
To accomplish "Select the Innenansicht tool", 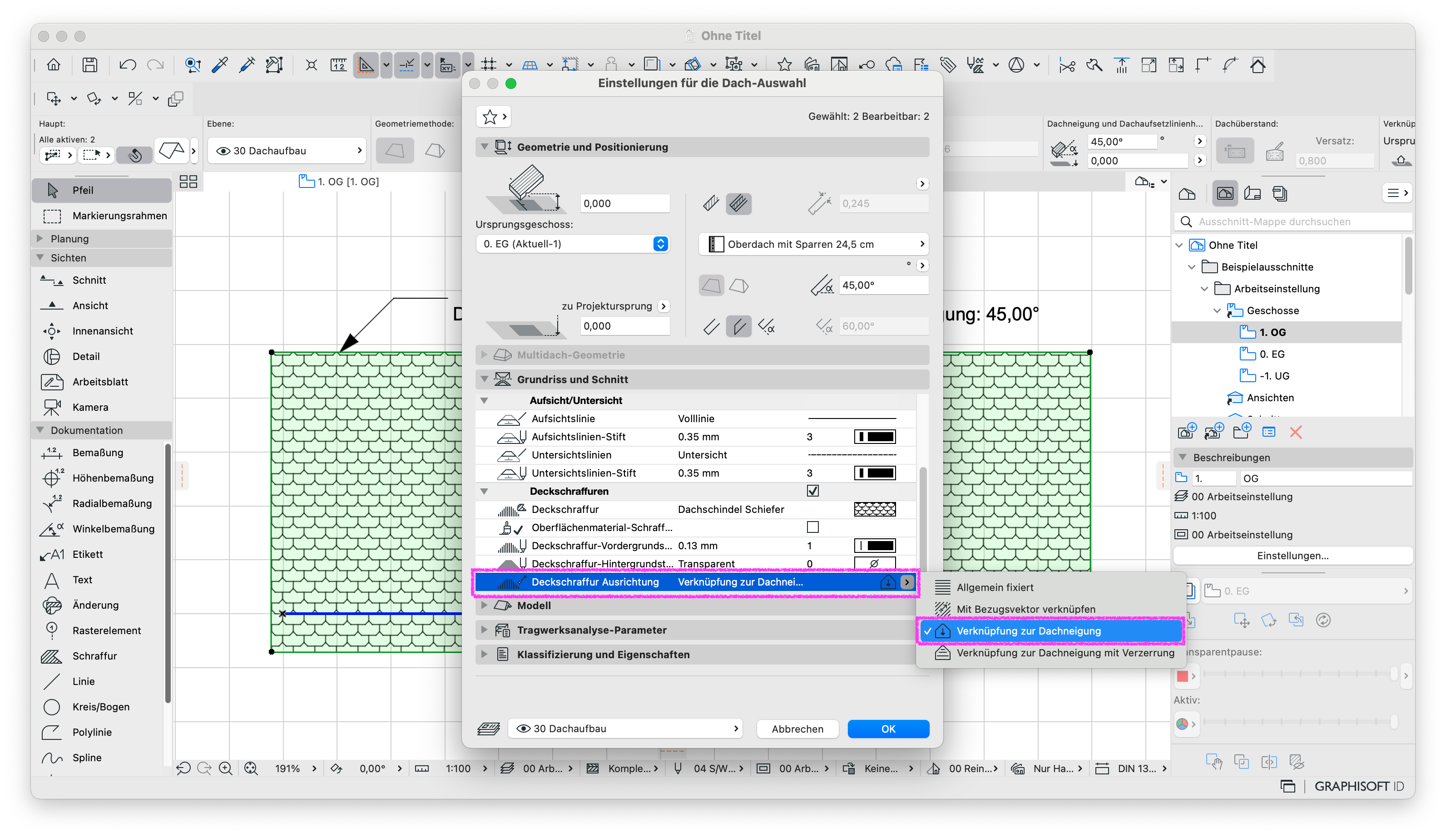I will pyautogui.click(x=102, y=331).
